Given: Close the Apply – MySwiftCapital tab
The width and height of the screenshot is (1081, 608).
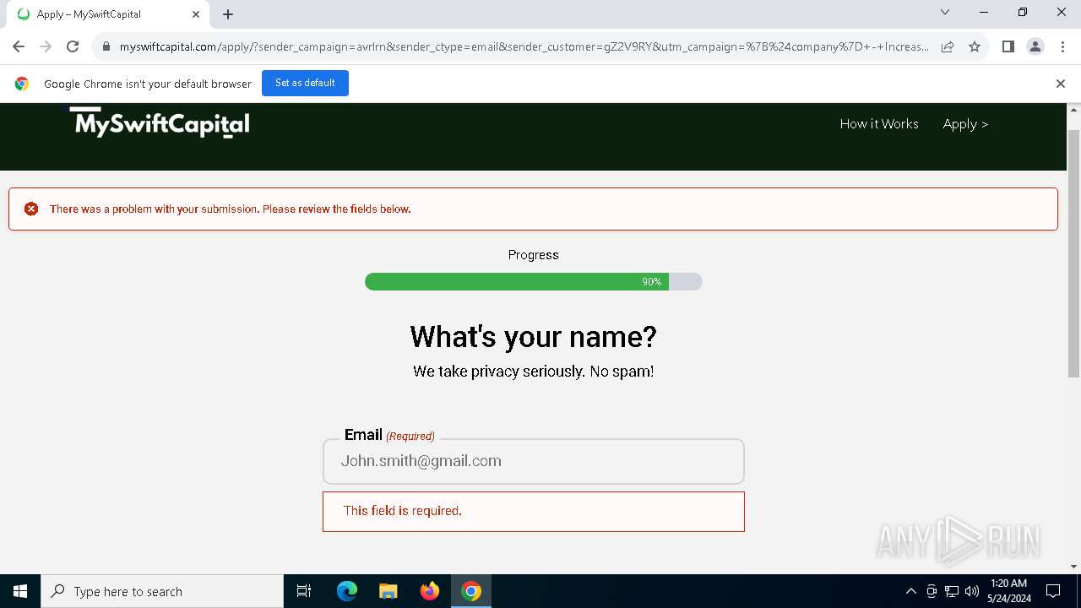Looking at the screenshot, I should [196, 14].
